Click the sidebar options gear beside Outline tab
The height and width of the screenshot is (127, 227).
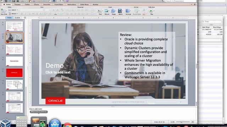click(25, 18)
